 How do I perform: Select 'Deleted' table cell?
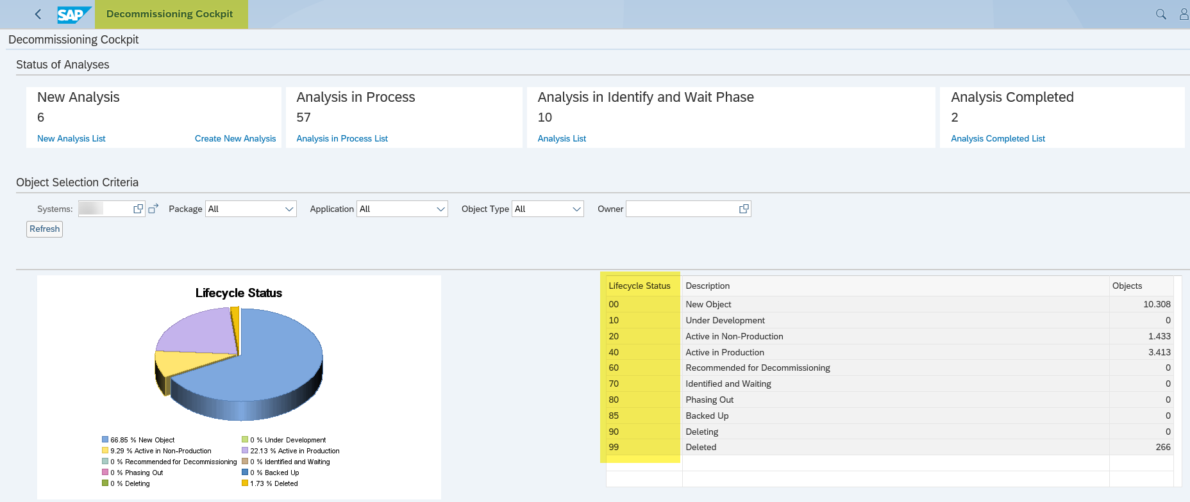click(896, 447)
